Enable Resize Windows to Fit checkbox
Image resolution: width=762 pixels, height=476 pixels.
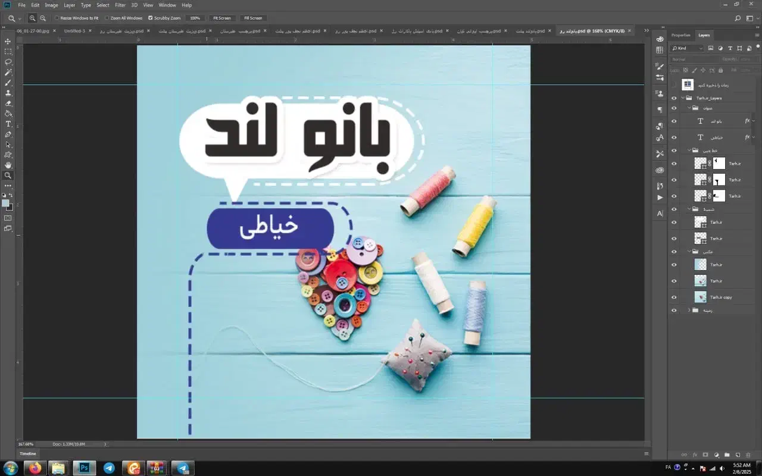pos(57,18)
